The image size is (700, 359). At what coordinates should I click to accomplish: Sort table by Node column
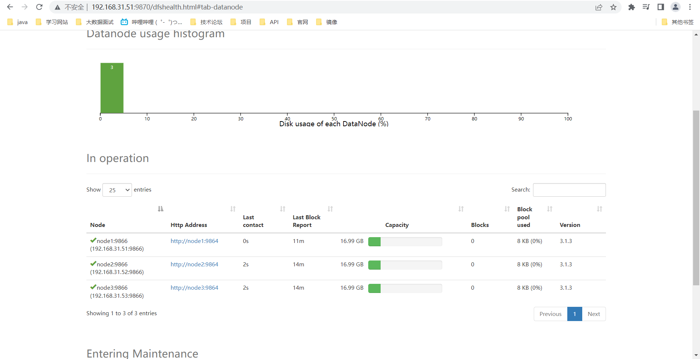point(160,209)
